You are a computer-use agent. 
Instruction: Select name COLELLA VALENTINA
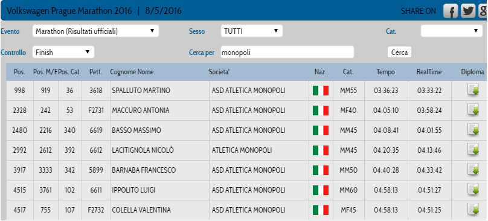(141, 210)
